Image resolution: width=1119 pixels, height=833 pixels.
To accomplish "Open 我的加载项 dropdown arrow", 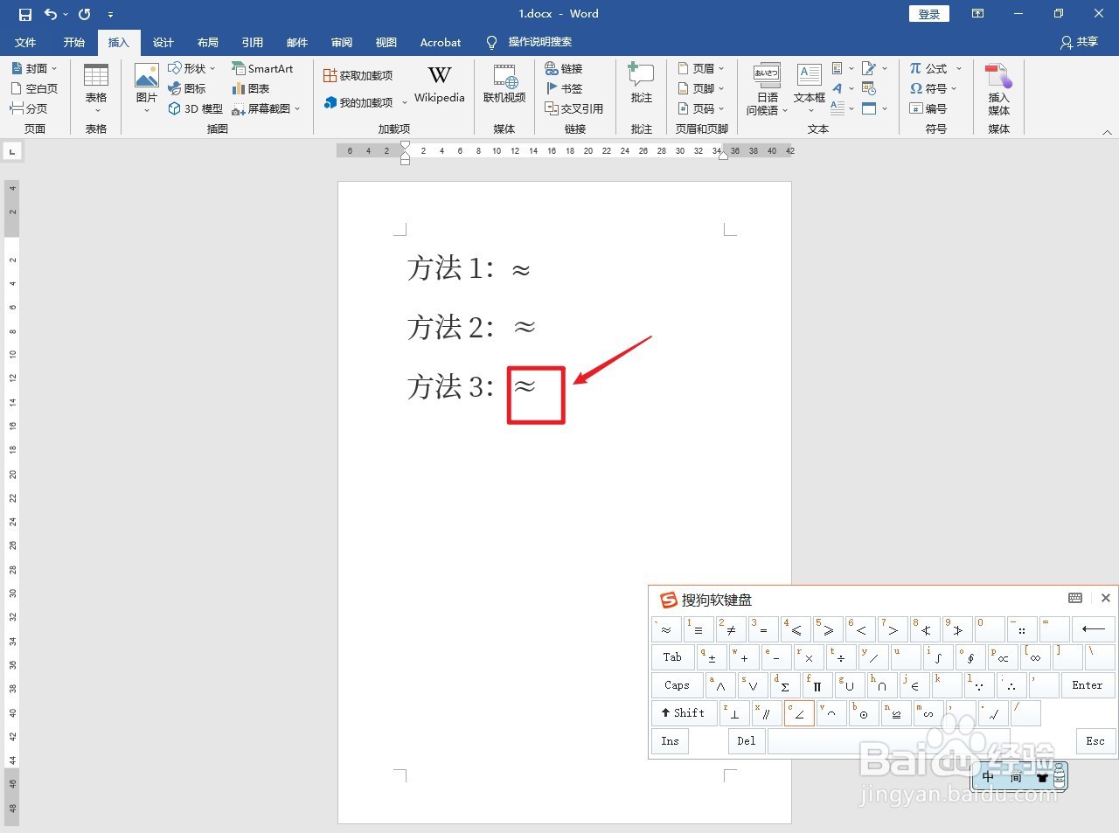I will [405, 103].
